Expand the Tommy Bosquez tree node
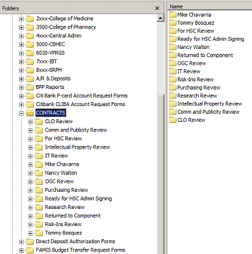 [x=30, y=233]
